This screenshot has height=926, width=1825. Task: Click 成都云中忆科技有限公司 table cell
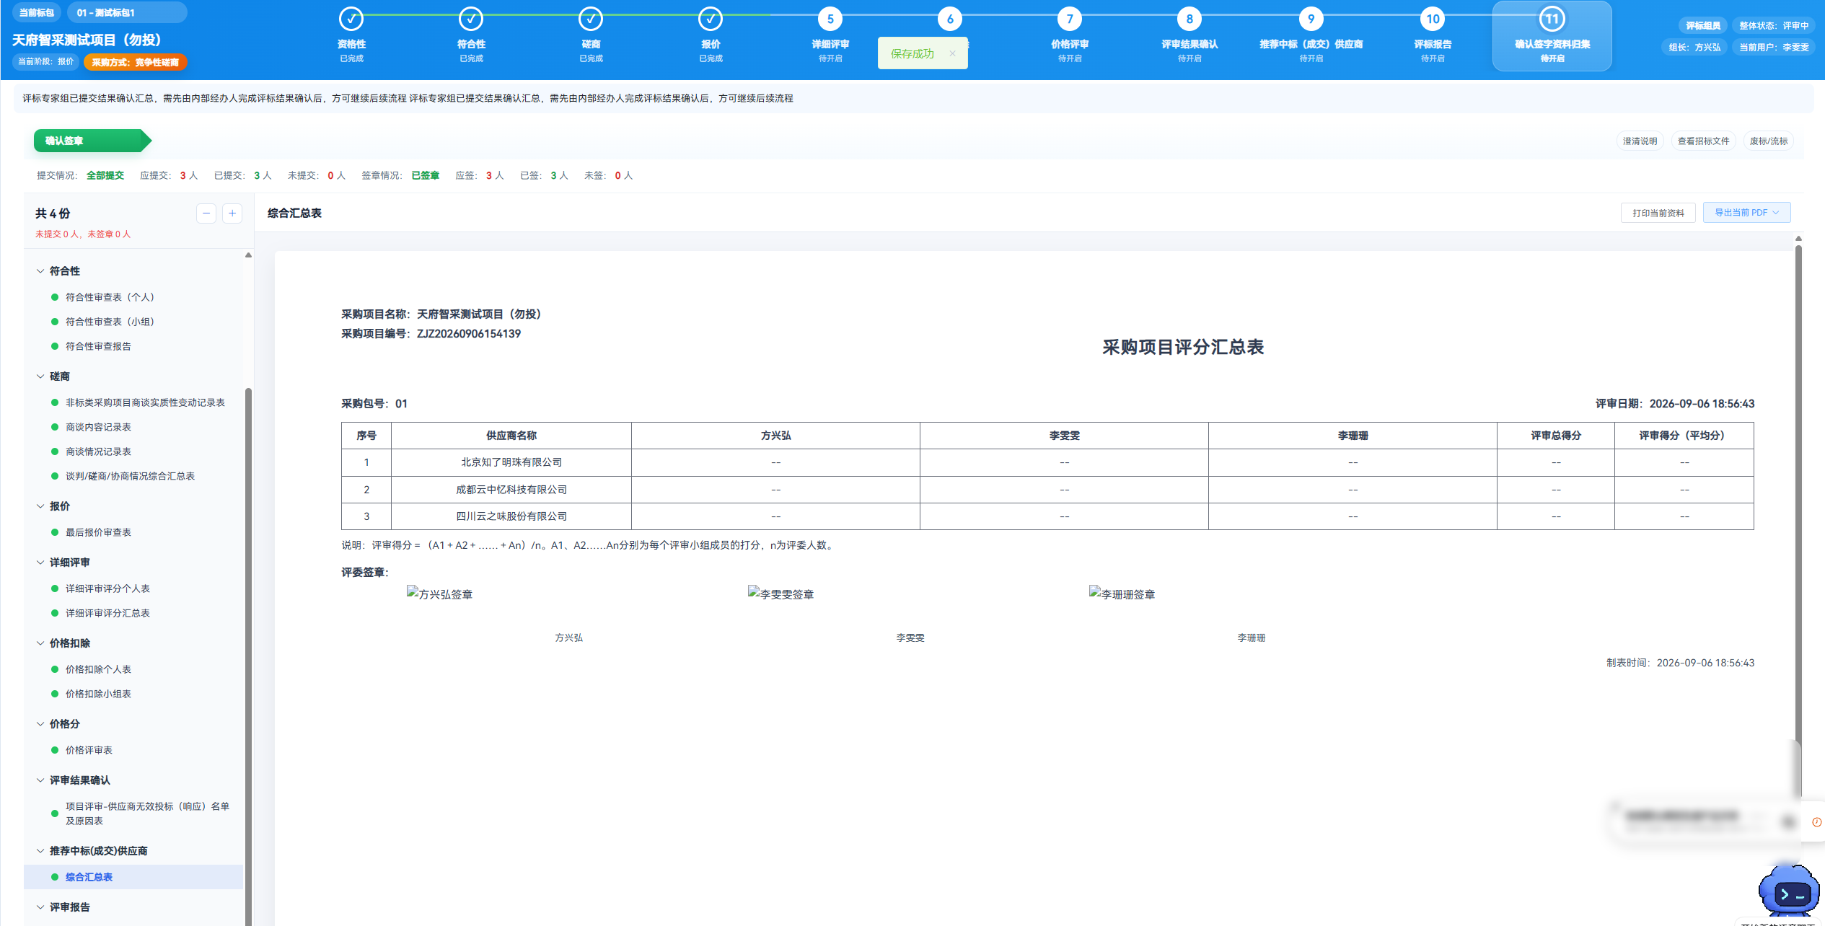click(x=511, y=490)
